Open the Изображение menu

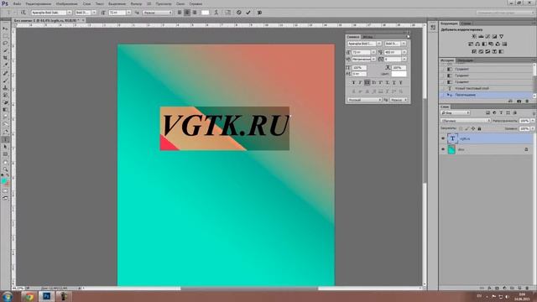coord(66,3)
